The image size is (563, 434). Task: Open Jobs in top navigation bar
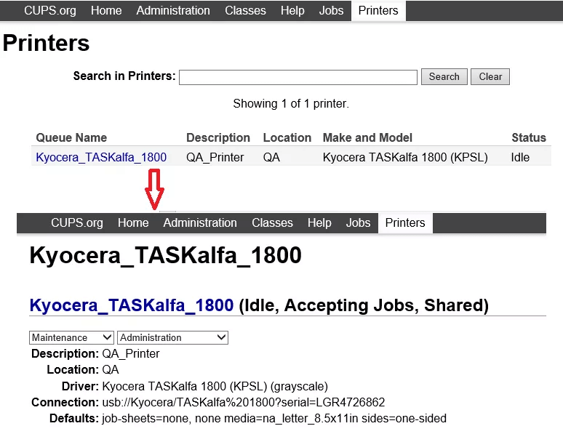pyautogui.click(x=331, y=10)
